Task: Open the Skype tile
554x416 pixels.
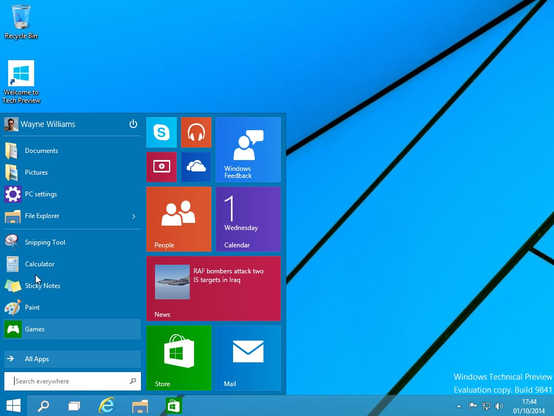Action: point(161,132)
